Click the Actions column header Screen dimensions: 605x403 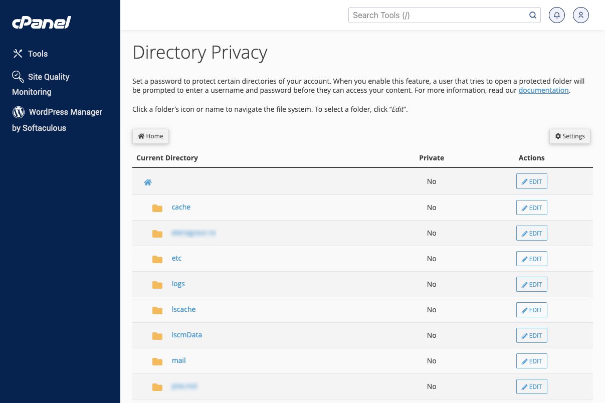[531, 158]
